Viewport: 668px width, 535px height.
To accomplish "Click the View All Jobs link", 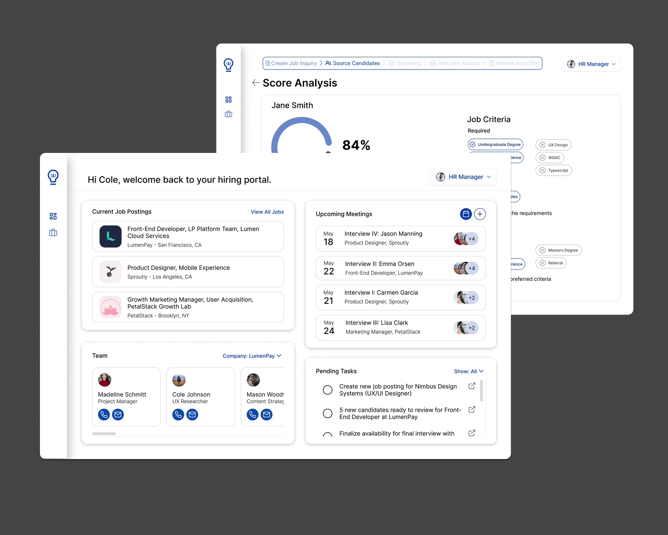I will point(267,212).
